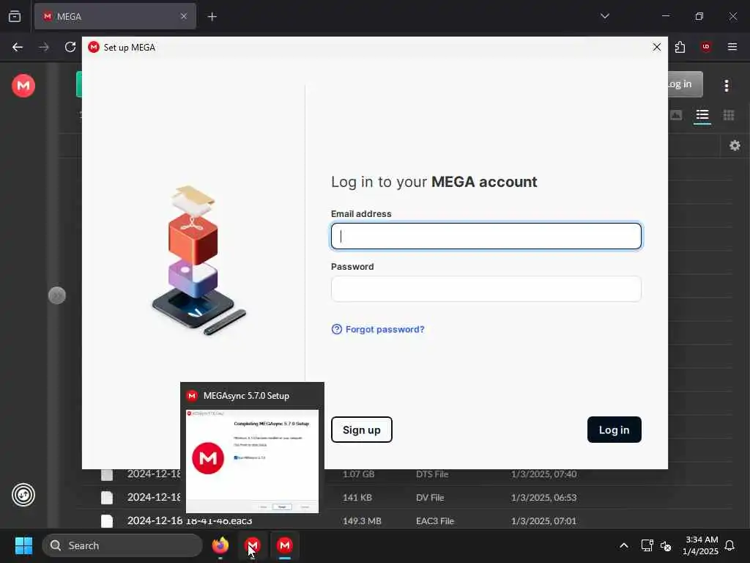Click the uBlock Origin extension icon
This screenshot has width=750, height=563.
tap(706, 47)
